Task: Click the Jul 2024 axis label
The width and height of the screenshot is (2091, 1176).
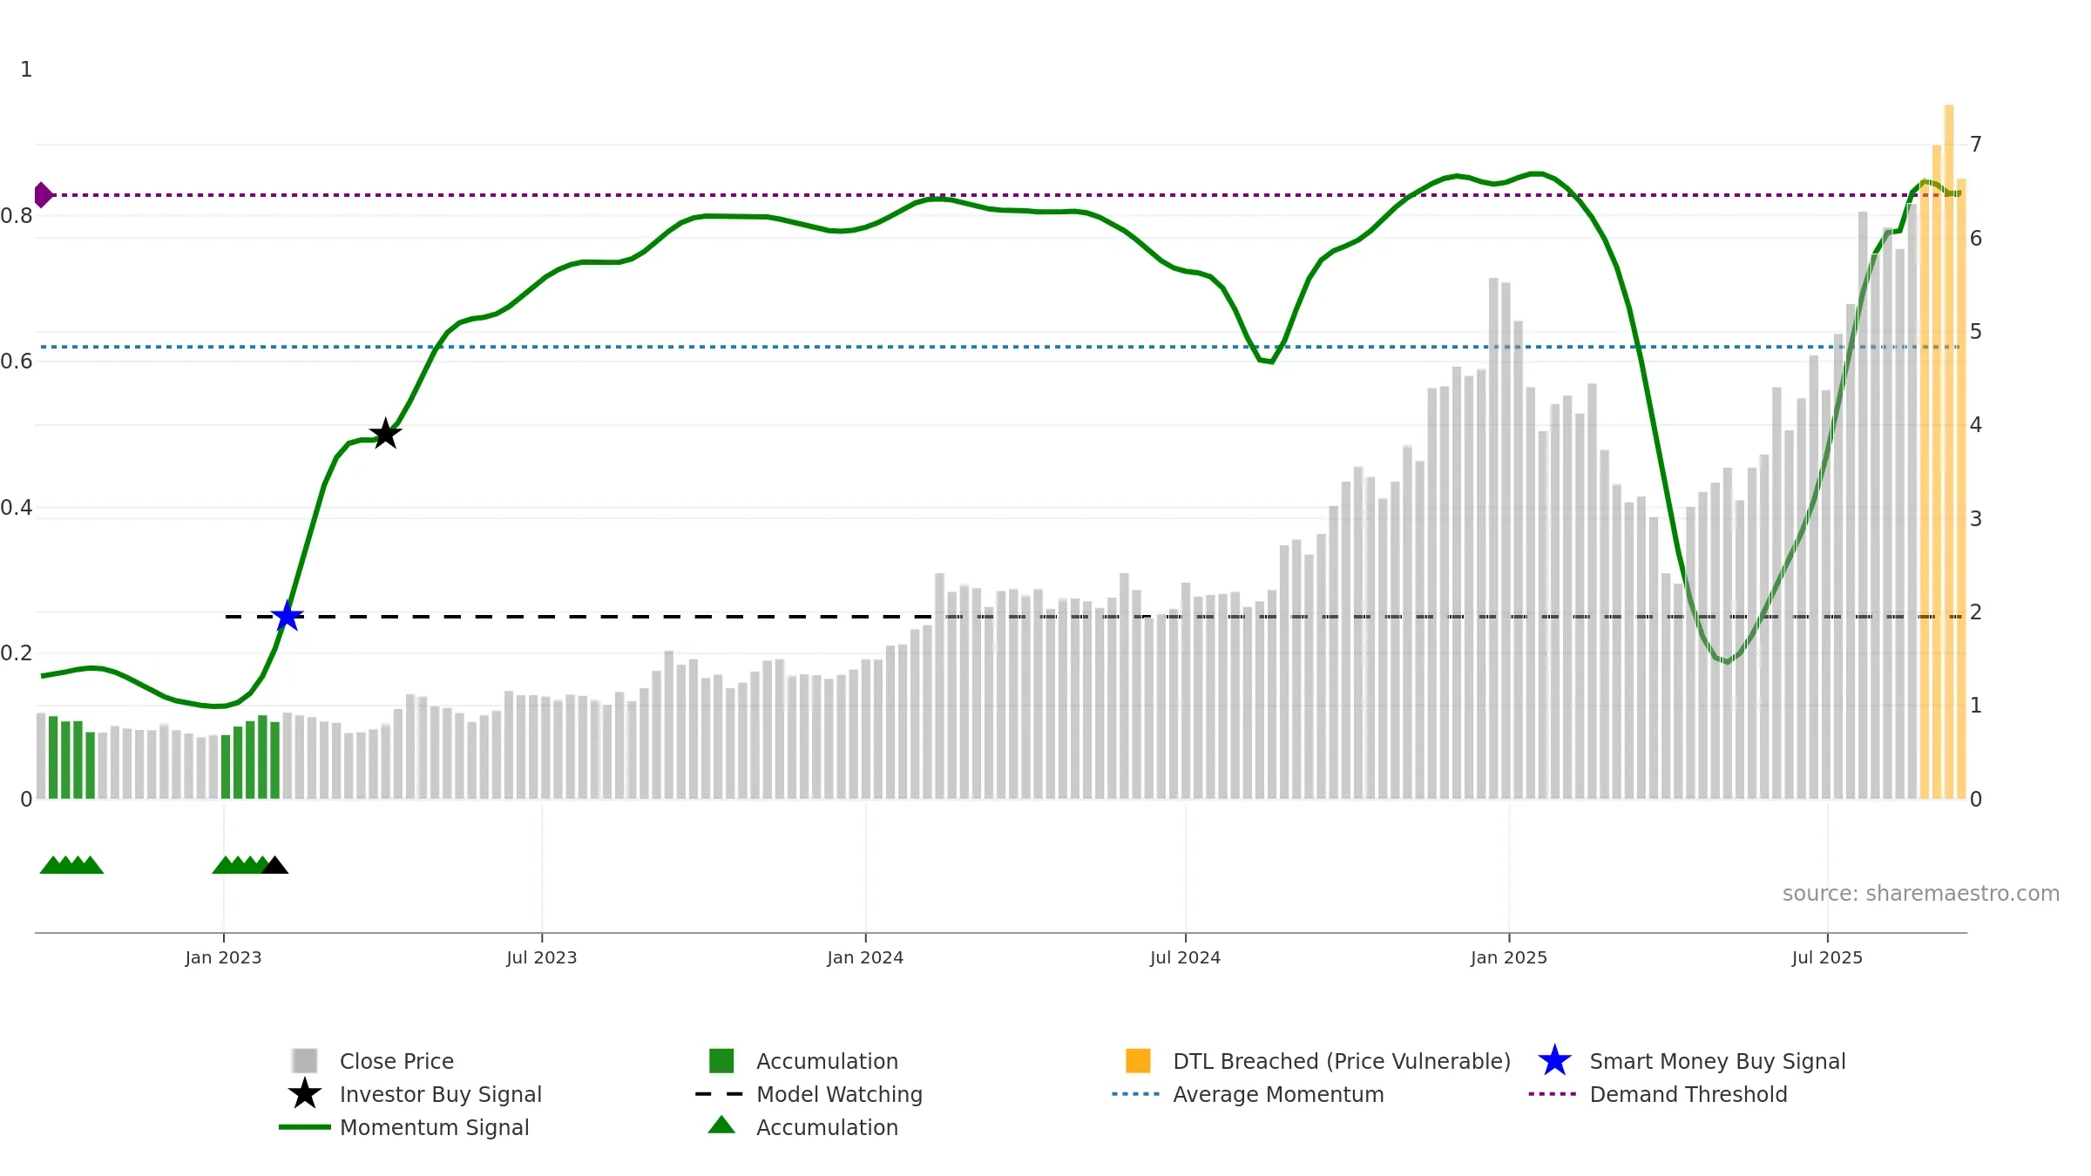Action: coord(1185,957)
